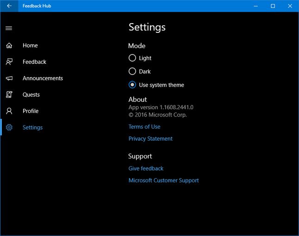Select Settings label in the sidebar
299x236 pixels.
(32, 127)
